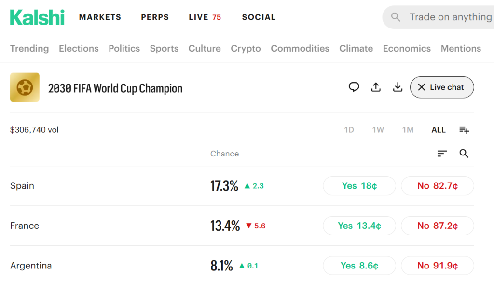Select the 1W time range
Image resolution: width=494 pixels, height=282 pixels.
[x=378, y=130]
